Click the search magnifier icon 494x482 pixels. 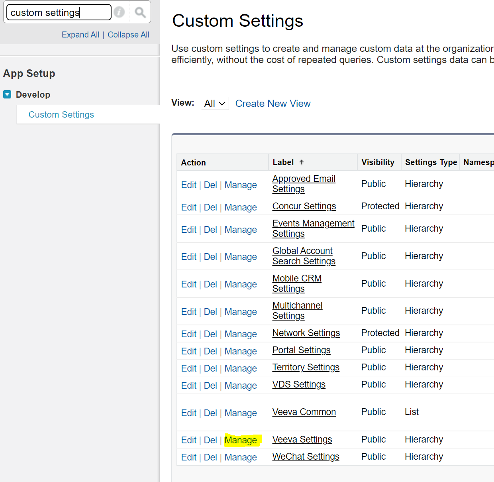point(140,12)
